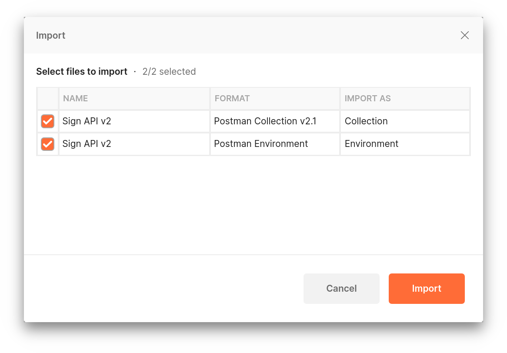Click the Select files to import heading
Image resolution: width=507 pixels, height=353 pixels.
click(x=82, y=72)
